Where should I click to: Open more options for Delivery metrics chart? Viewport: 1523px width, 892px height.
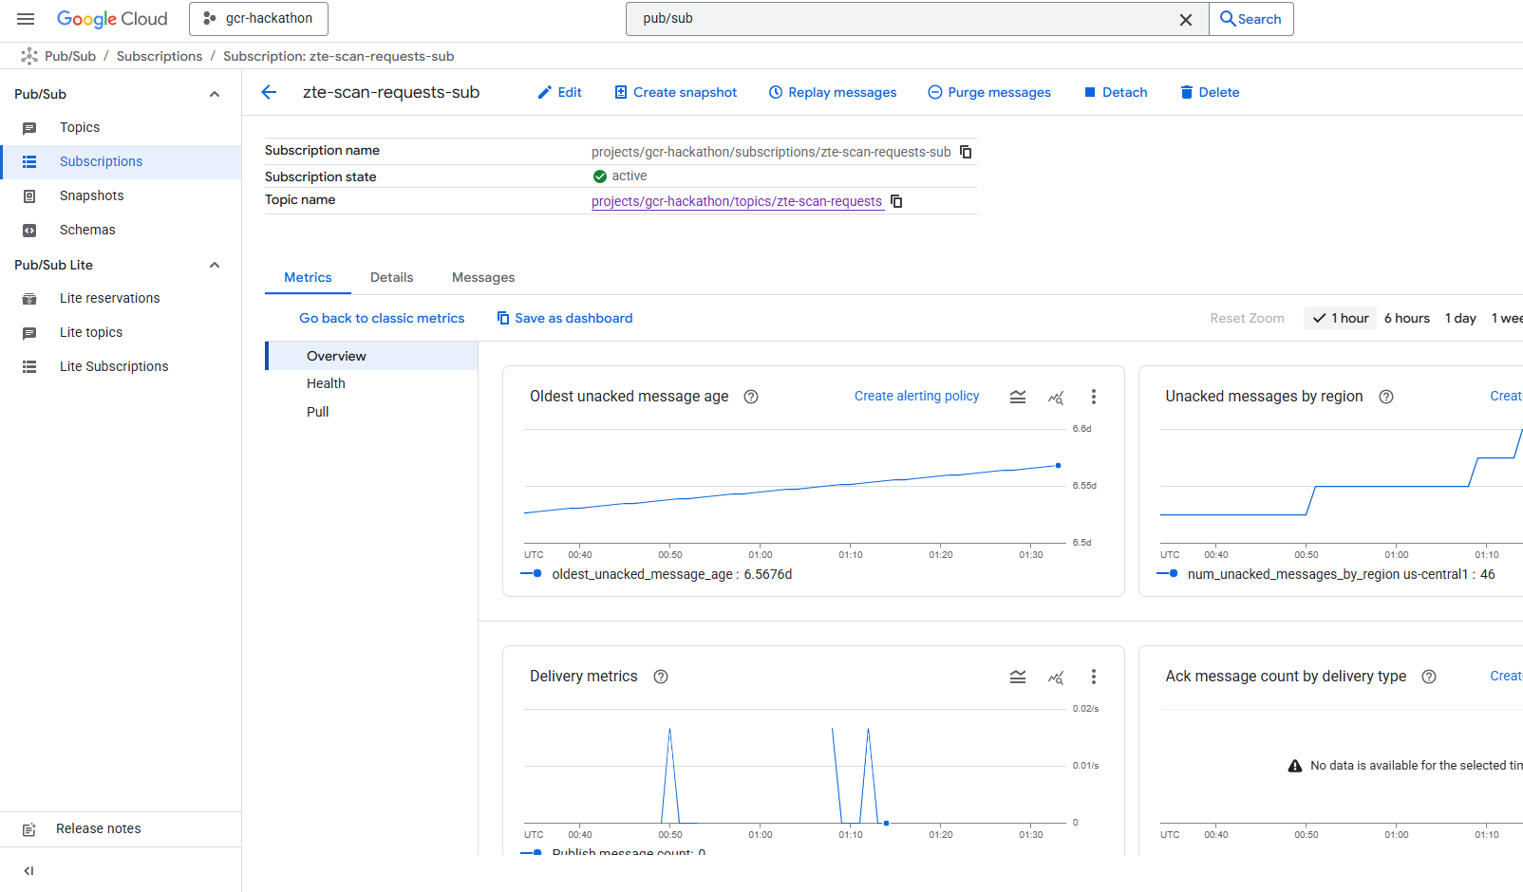1094,677
